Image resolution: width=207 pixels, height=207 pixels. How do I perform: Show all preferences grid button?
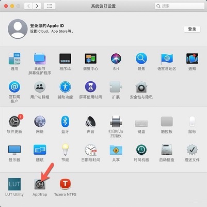point(50,6)
